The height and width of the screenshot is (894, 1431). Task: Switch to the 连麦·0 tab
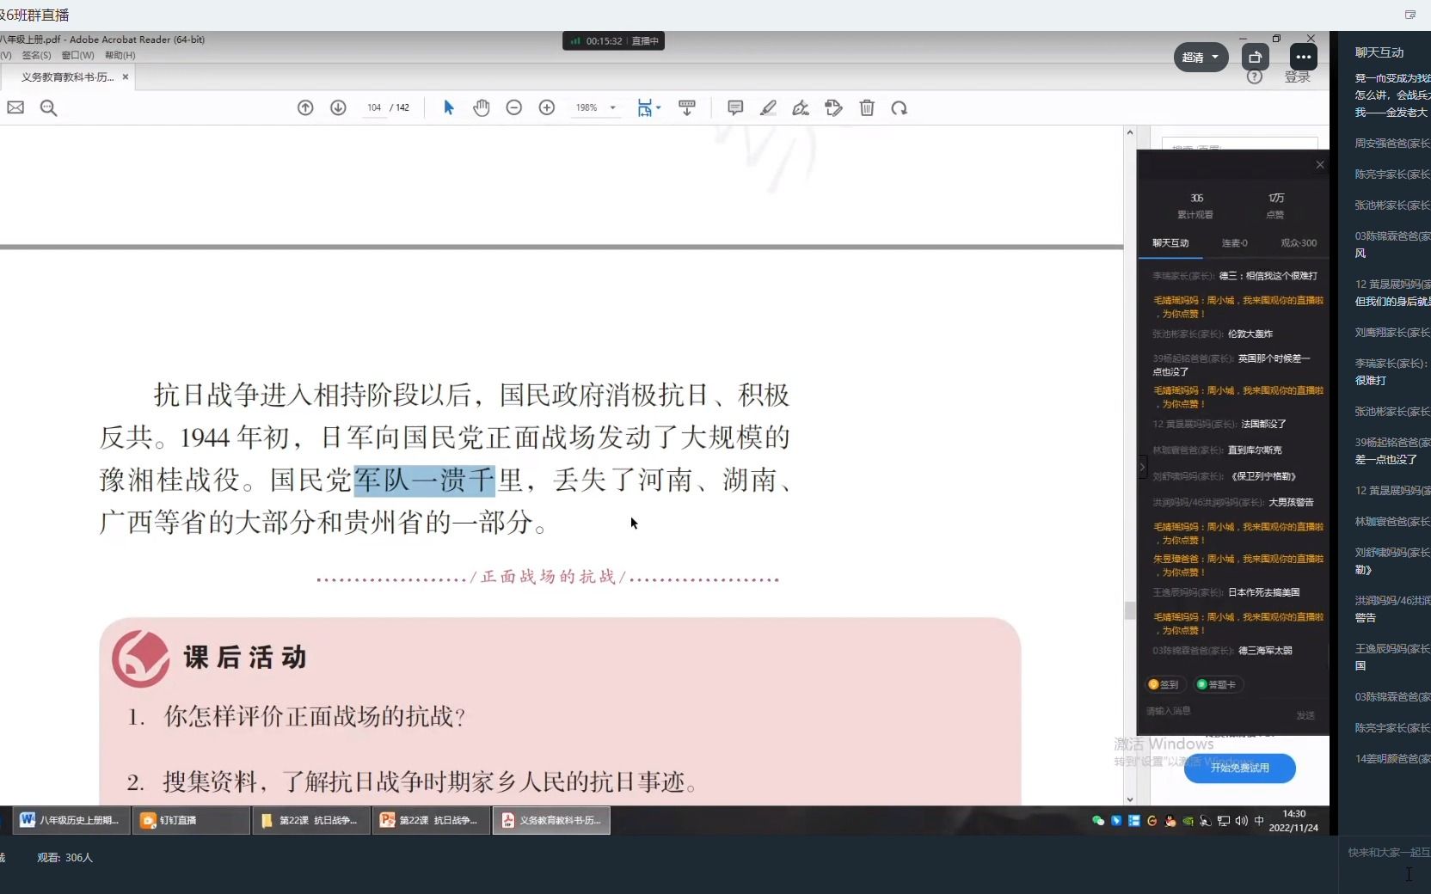[x=1234, y=243]
